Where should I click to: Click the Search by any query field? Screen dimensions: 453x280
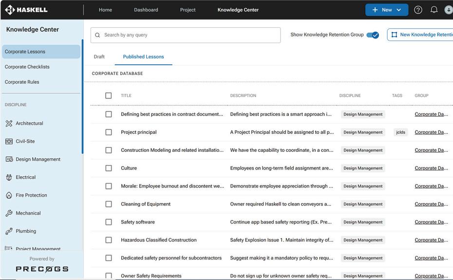tap(185, 35)
